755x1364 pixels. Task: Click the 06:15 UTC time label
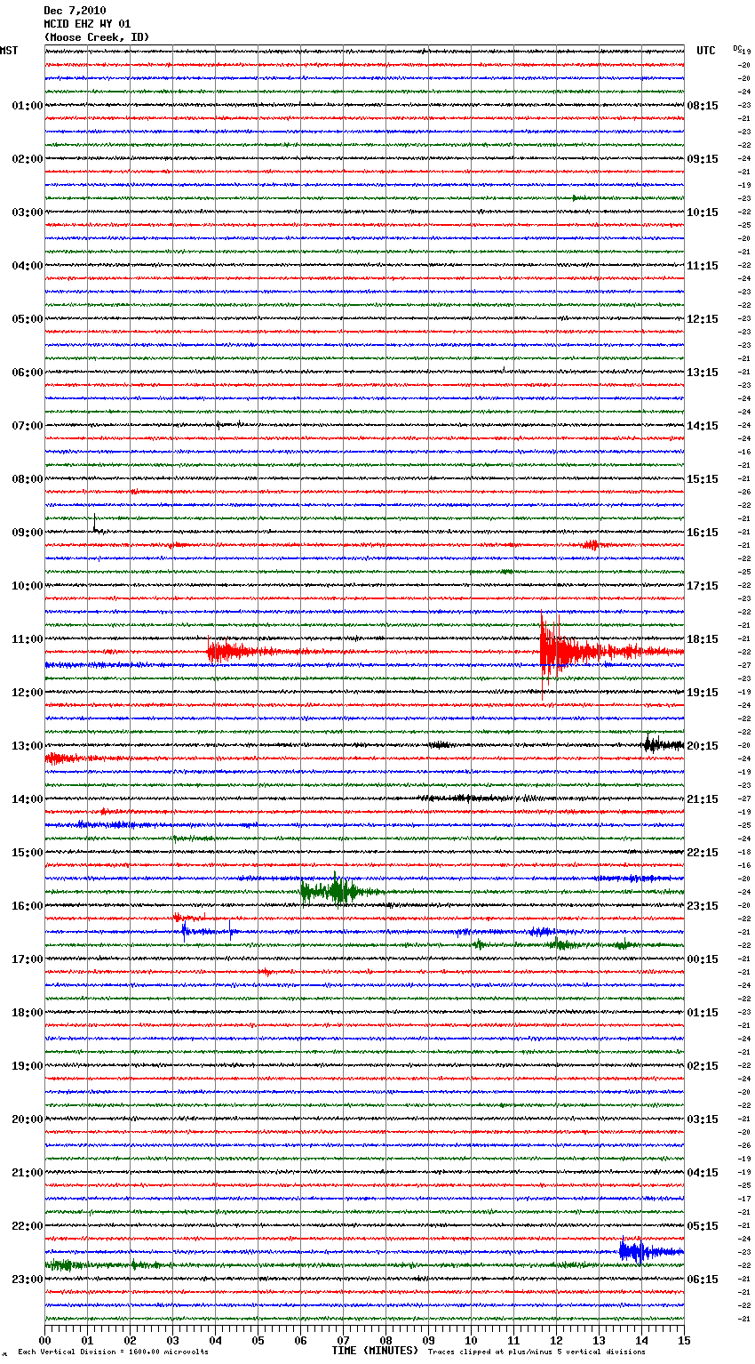pos(703,1280)
